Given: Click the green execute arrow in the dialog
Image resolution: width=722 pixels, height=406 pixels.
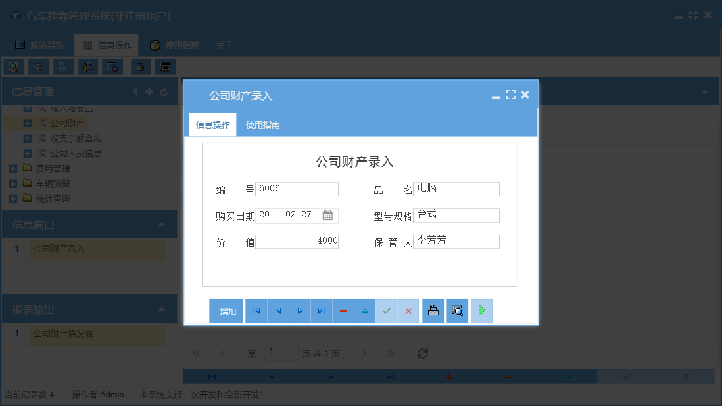Looking at the screenshot, I should click(481, 310).
